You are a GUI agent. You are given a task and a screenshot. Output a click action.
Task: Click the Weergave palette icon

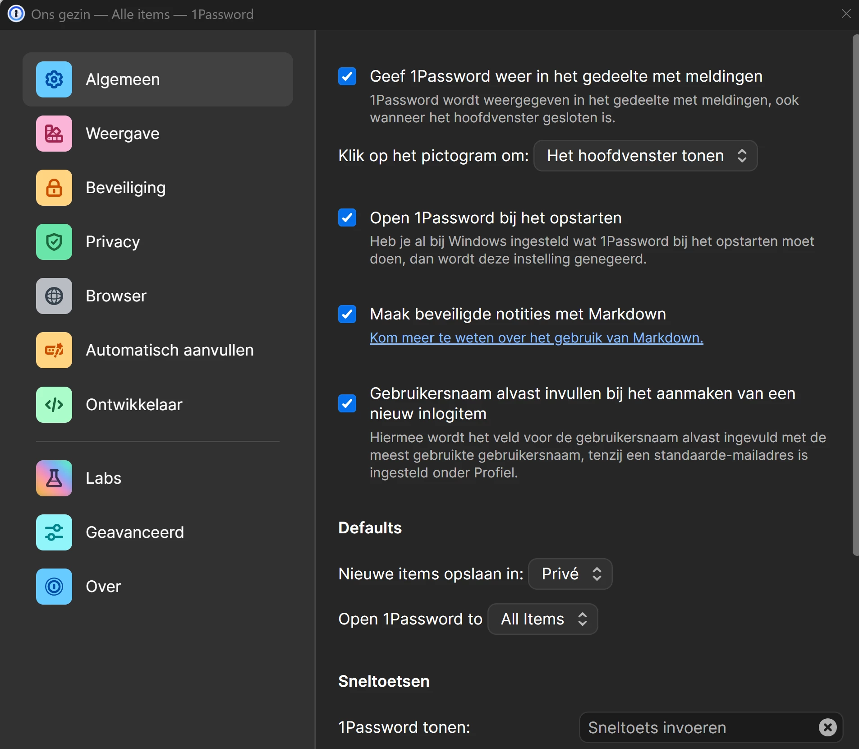pos(54,134)
